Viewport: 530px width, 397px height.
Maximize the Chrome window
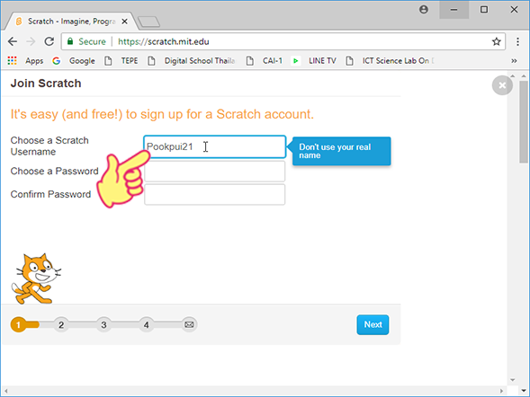(x=484, y=10)
